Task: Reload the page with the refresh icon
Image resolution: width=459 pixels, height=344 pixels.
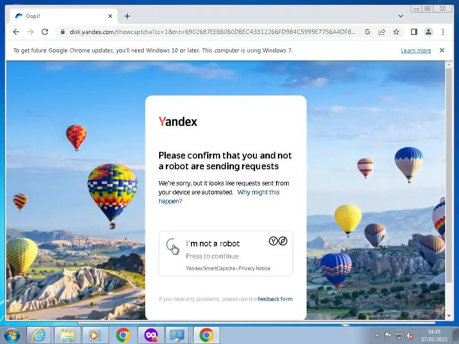Action: pos(45,32)
